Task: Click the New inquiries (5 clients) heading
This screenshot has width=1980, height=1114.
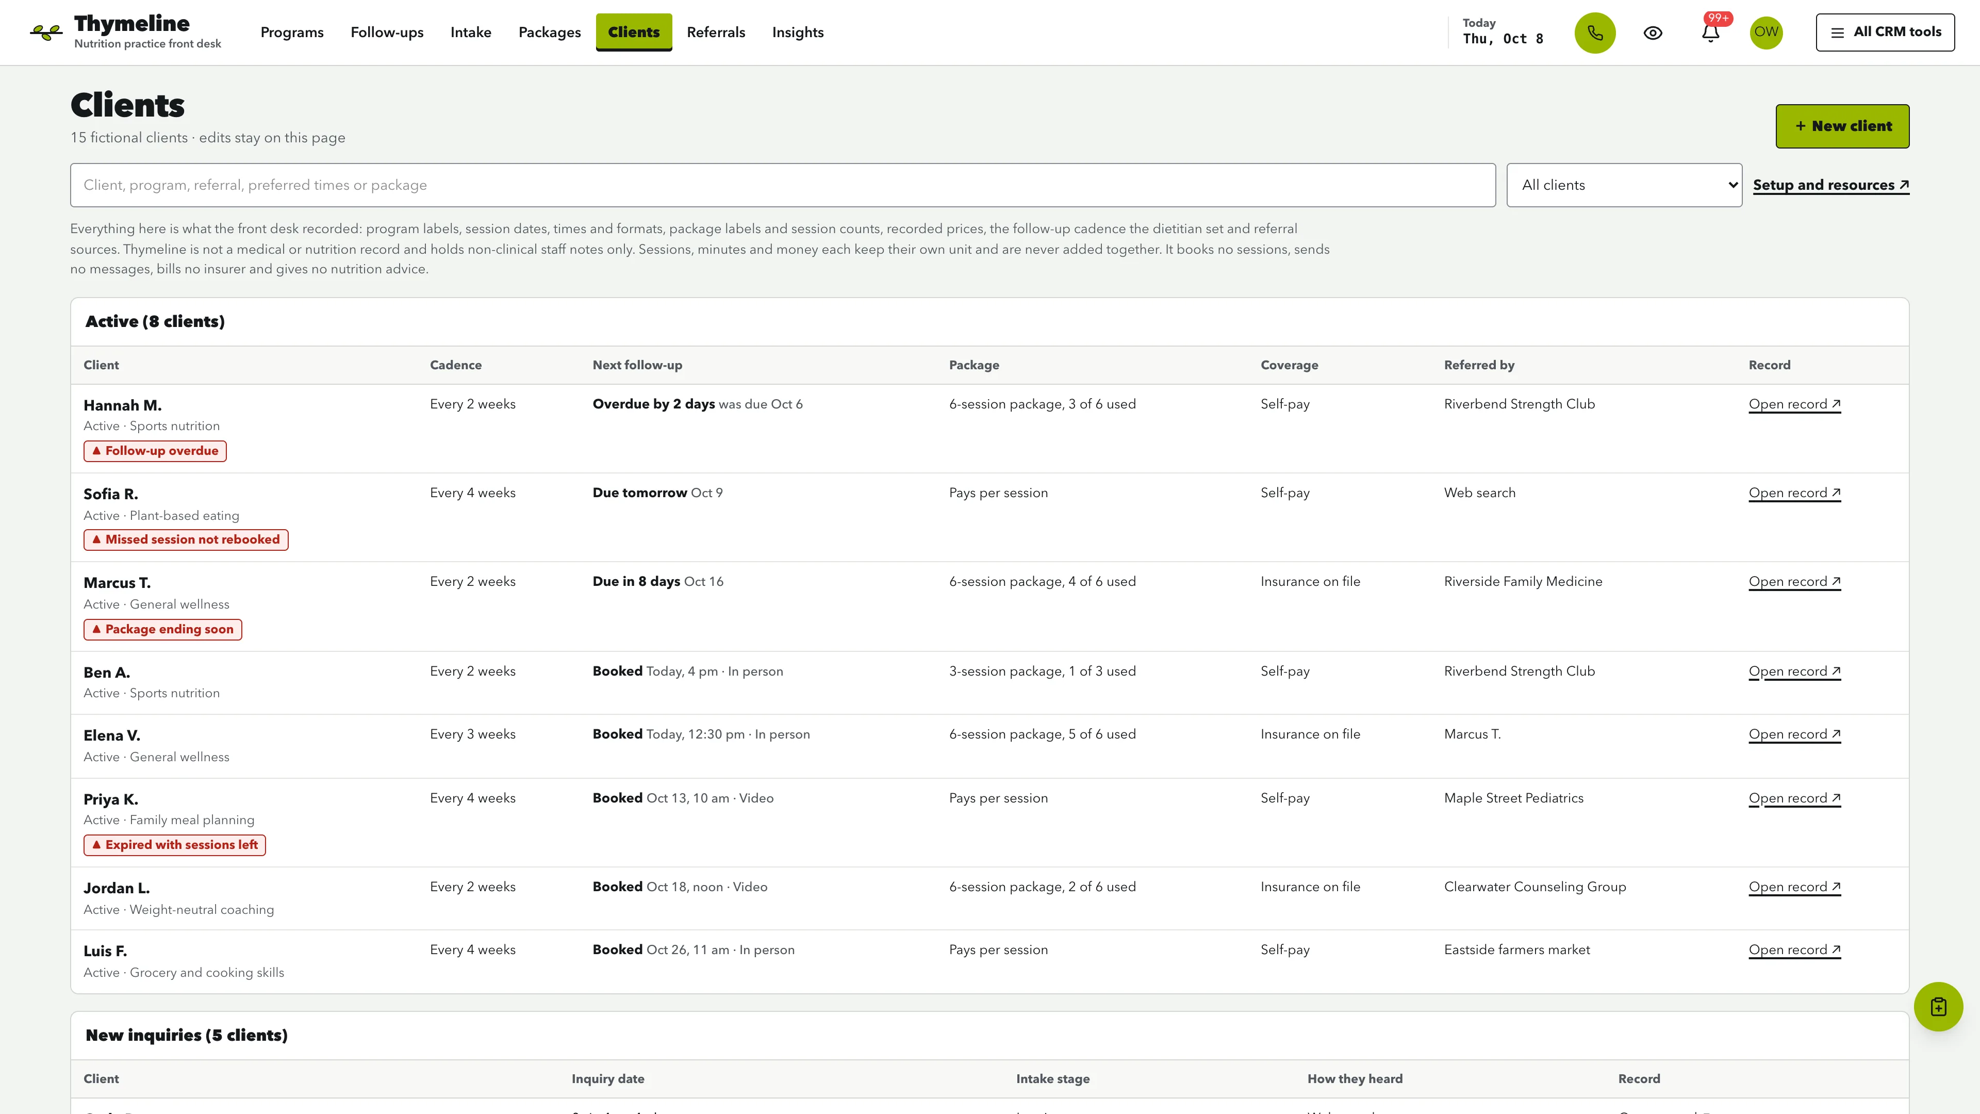Action: pos(186,1036)
